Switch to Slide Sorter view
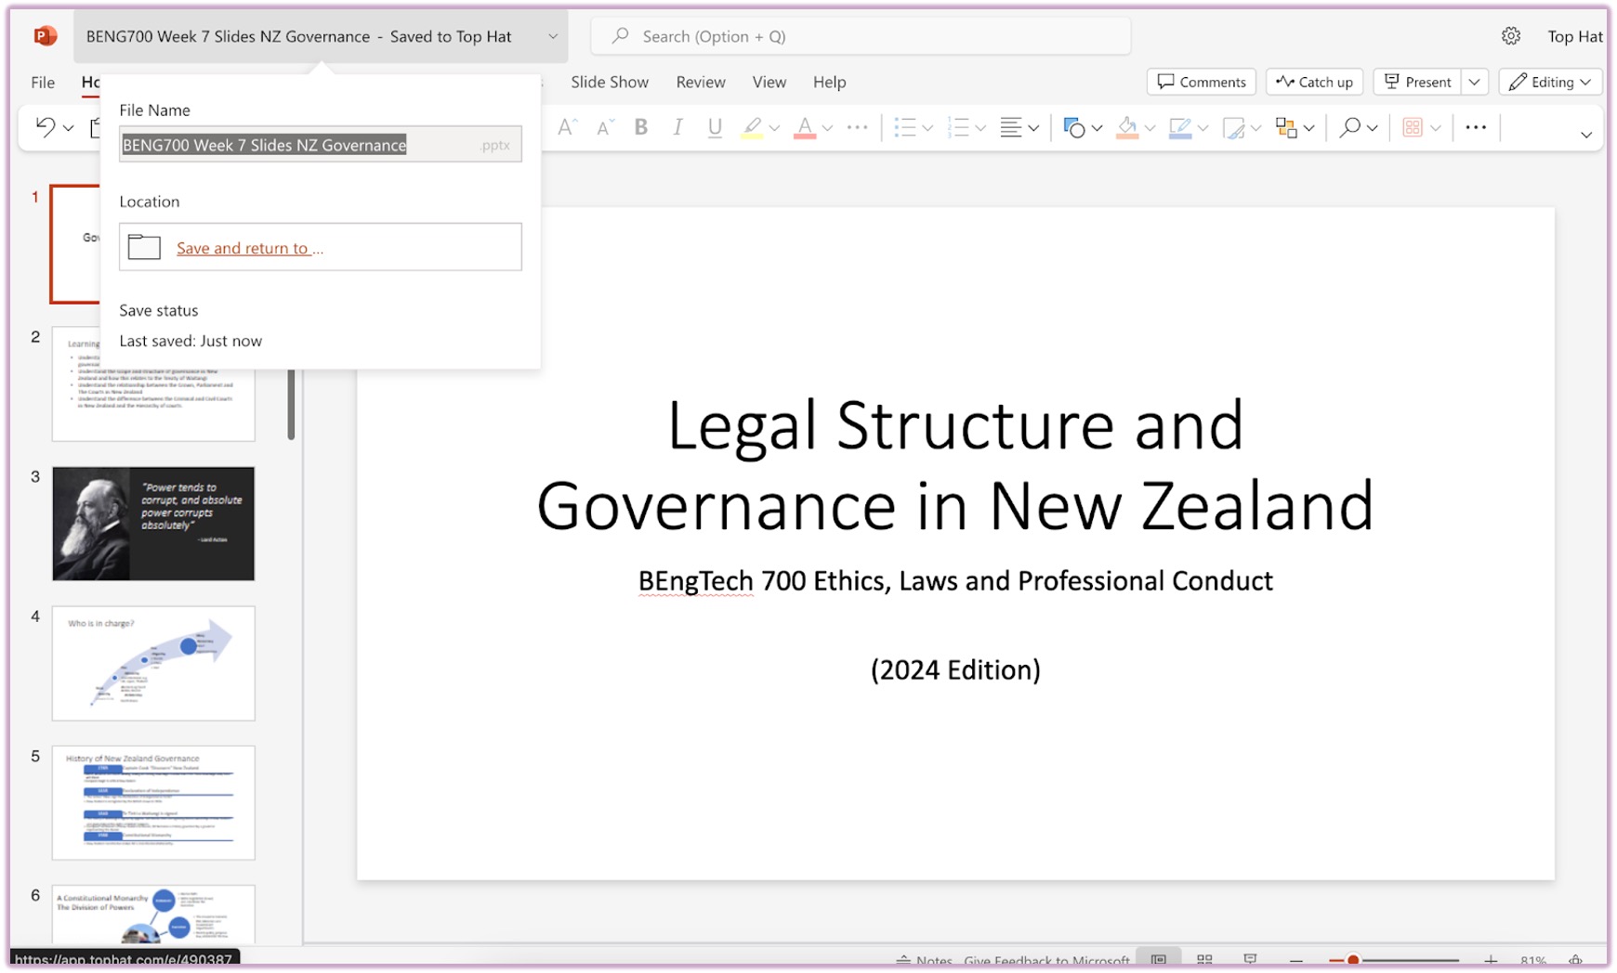Viewport: 1617px width, 973px height. tap(1204, 960)
